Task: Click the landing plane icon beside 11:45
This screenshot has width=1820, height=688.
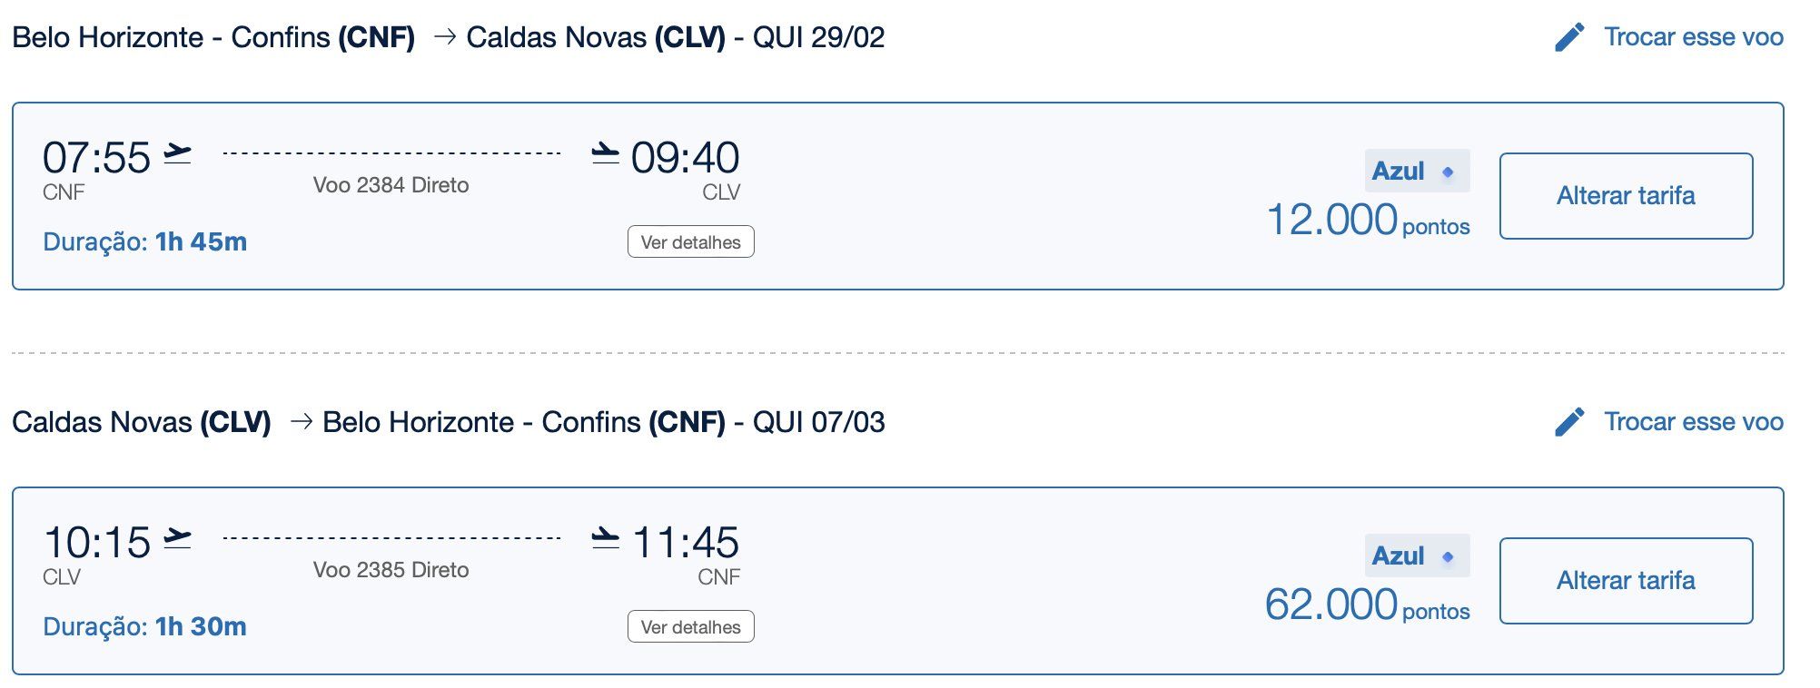Action: tap(605, 539)
